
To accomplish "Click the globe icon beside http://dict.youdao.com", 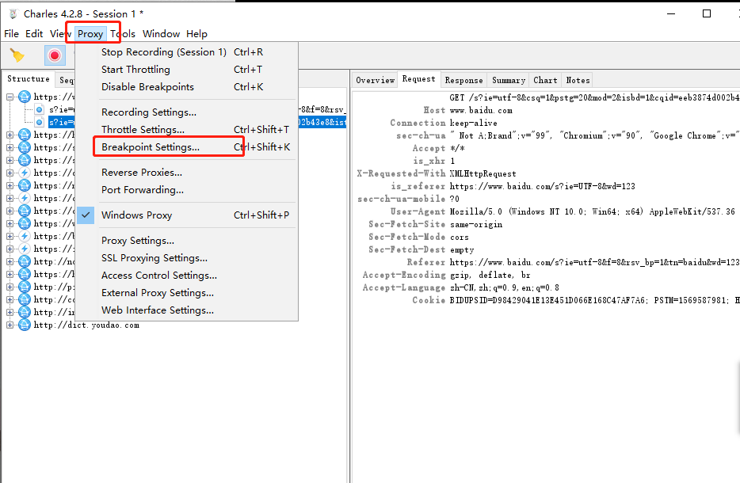I will coord(25,325).
